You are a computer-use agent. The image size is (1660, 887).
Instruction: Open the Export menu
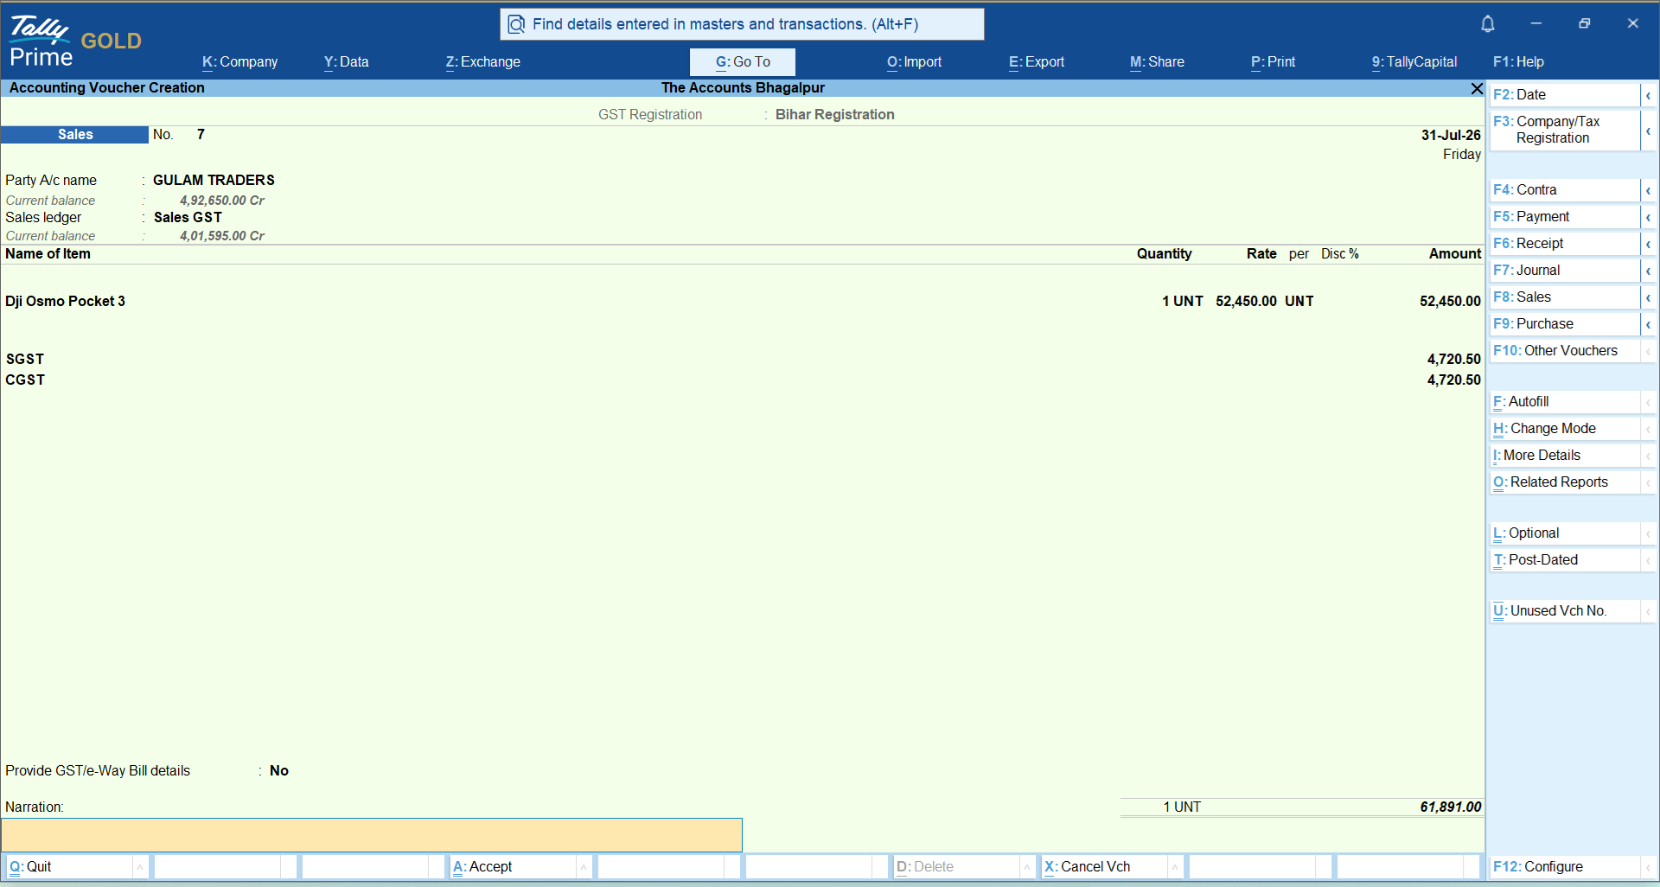[1036, 62]
